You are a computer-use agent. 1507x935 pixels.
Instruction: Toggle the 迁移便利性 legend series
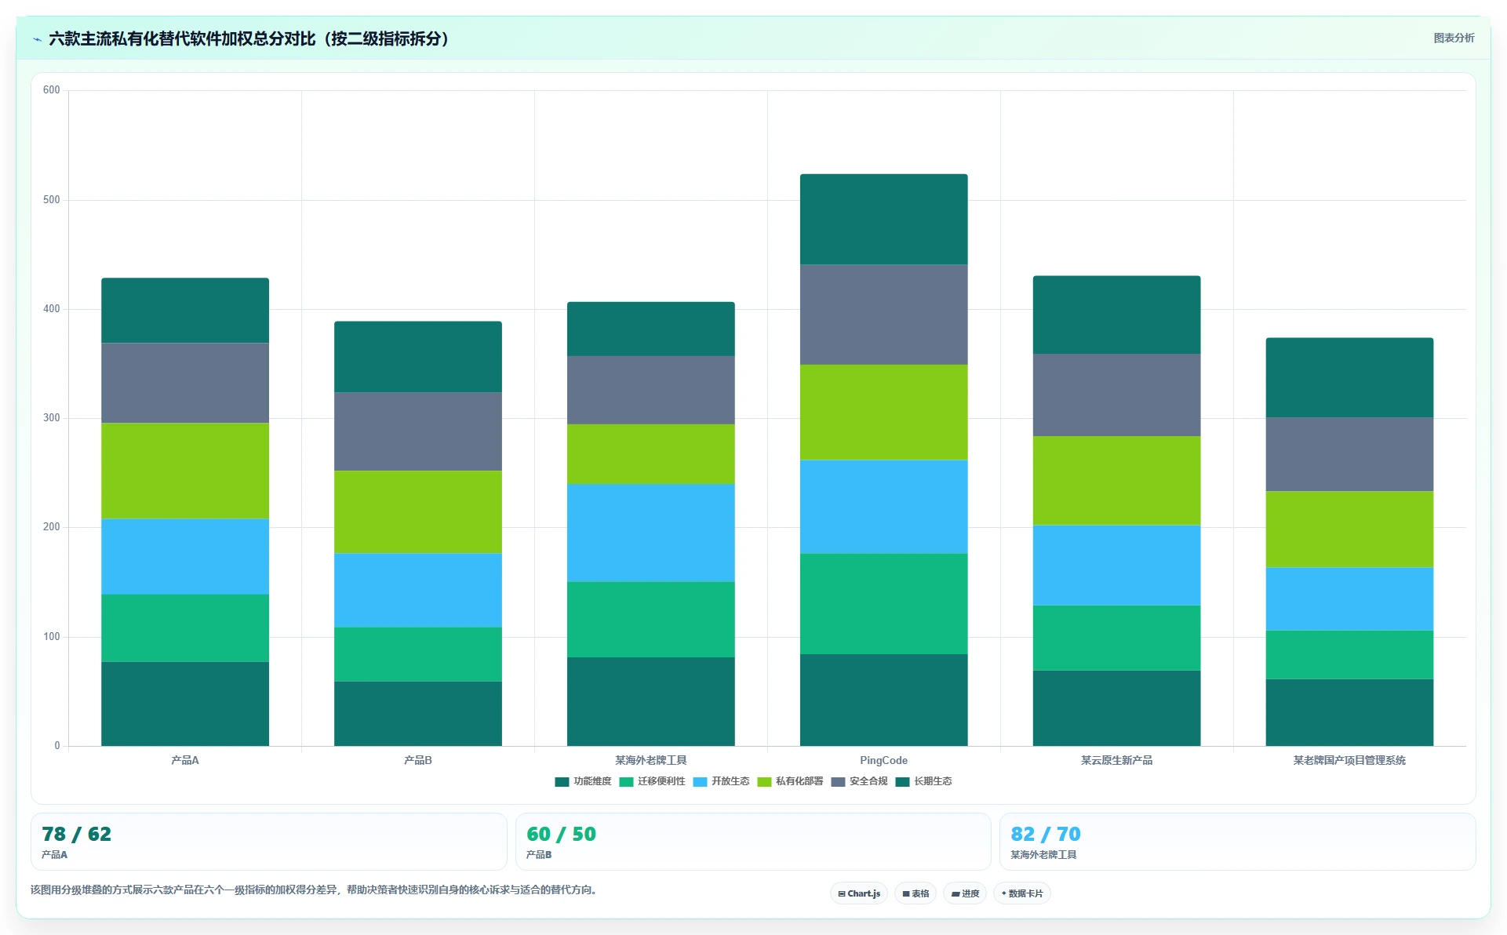pyautogui.click(x=652, y=781)
